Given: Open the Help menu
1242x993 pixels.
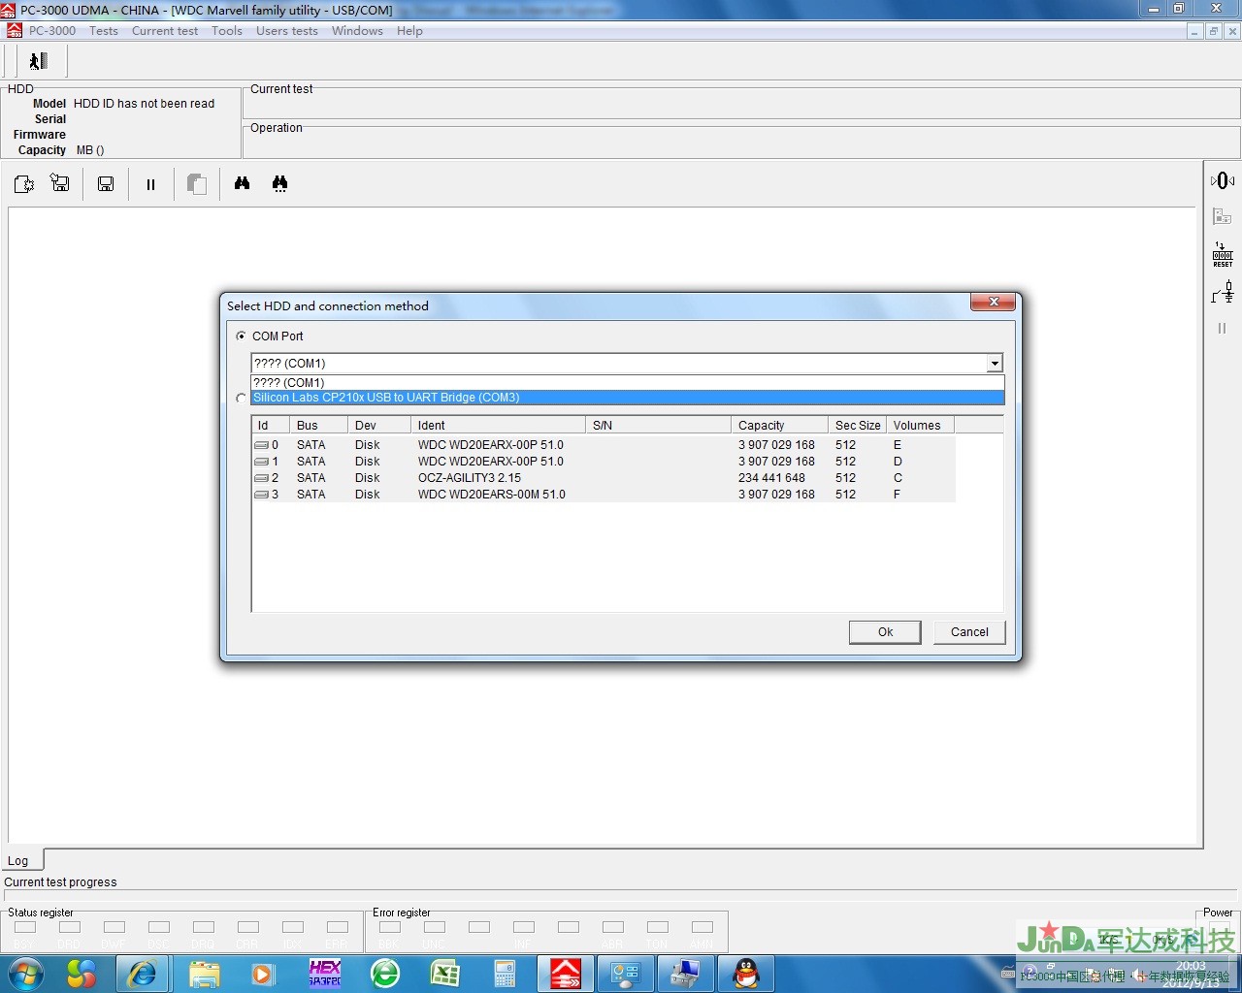Looking at the screenshot, I should [409, 31].
